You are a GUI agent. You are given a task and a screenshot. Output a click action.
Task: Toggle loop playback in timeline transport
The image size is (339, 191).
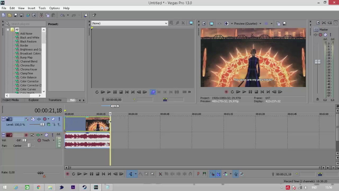pos(73,174)
